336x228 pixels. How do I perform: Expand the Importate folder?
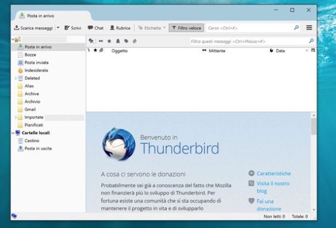[15, 118]
